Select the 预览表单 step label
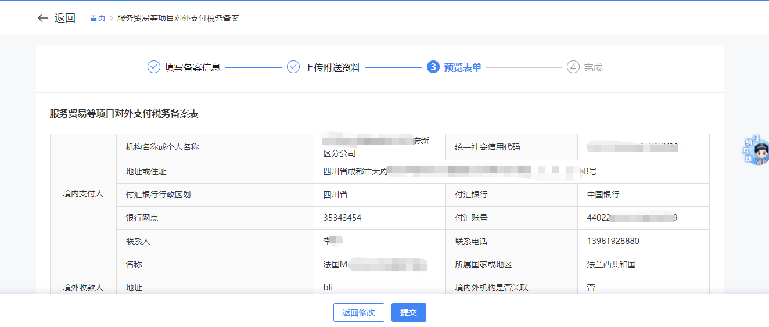The image size is (769, 327). [462, 67]
